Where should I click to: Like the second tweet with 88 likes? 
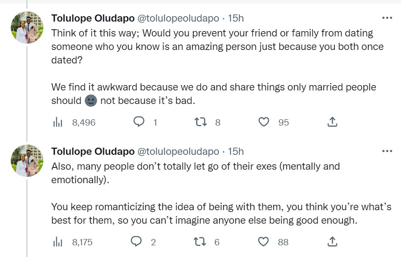pos(263,242)
